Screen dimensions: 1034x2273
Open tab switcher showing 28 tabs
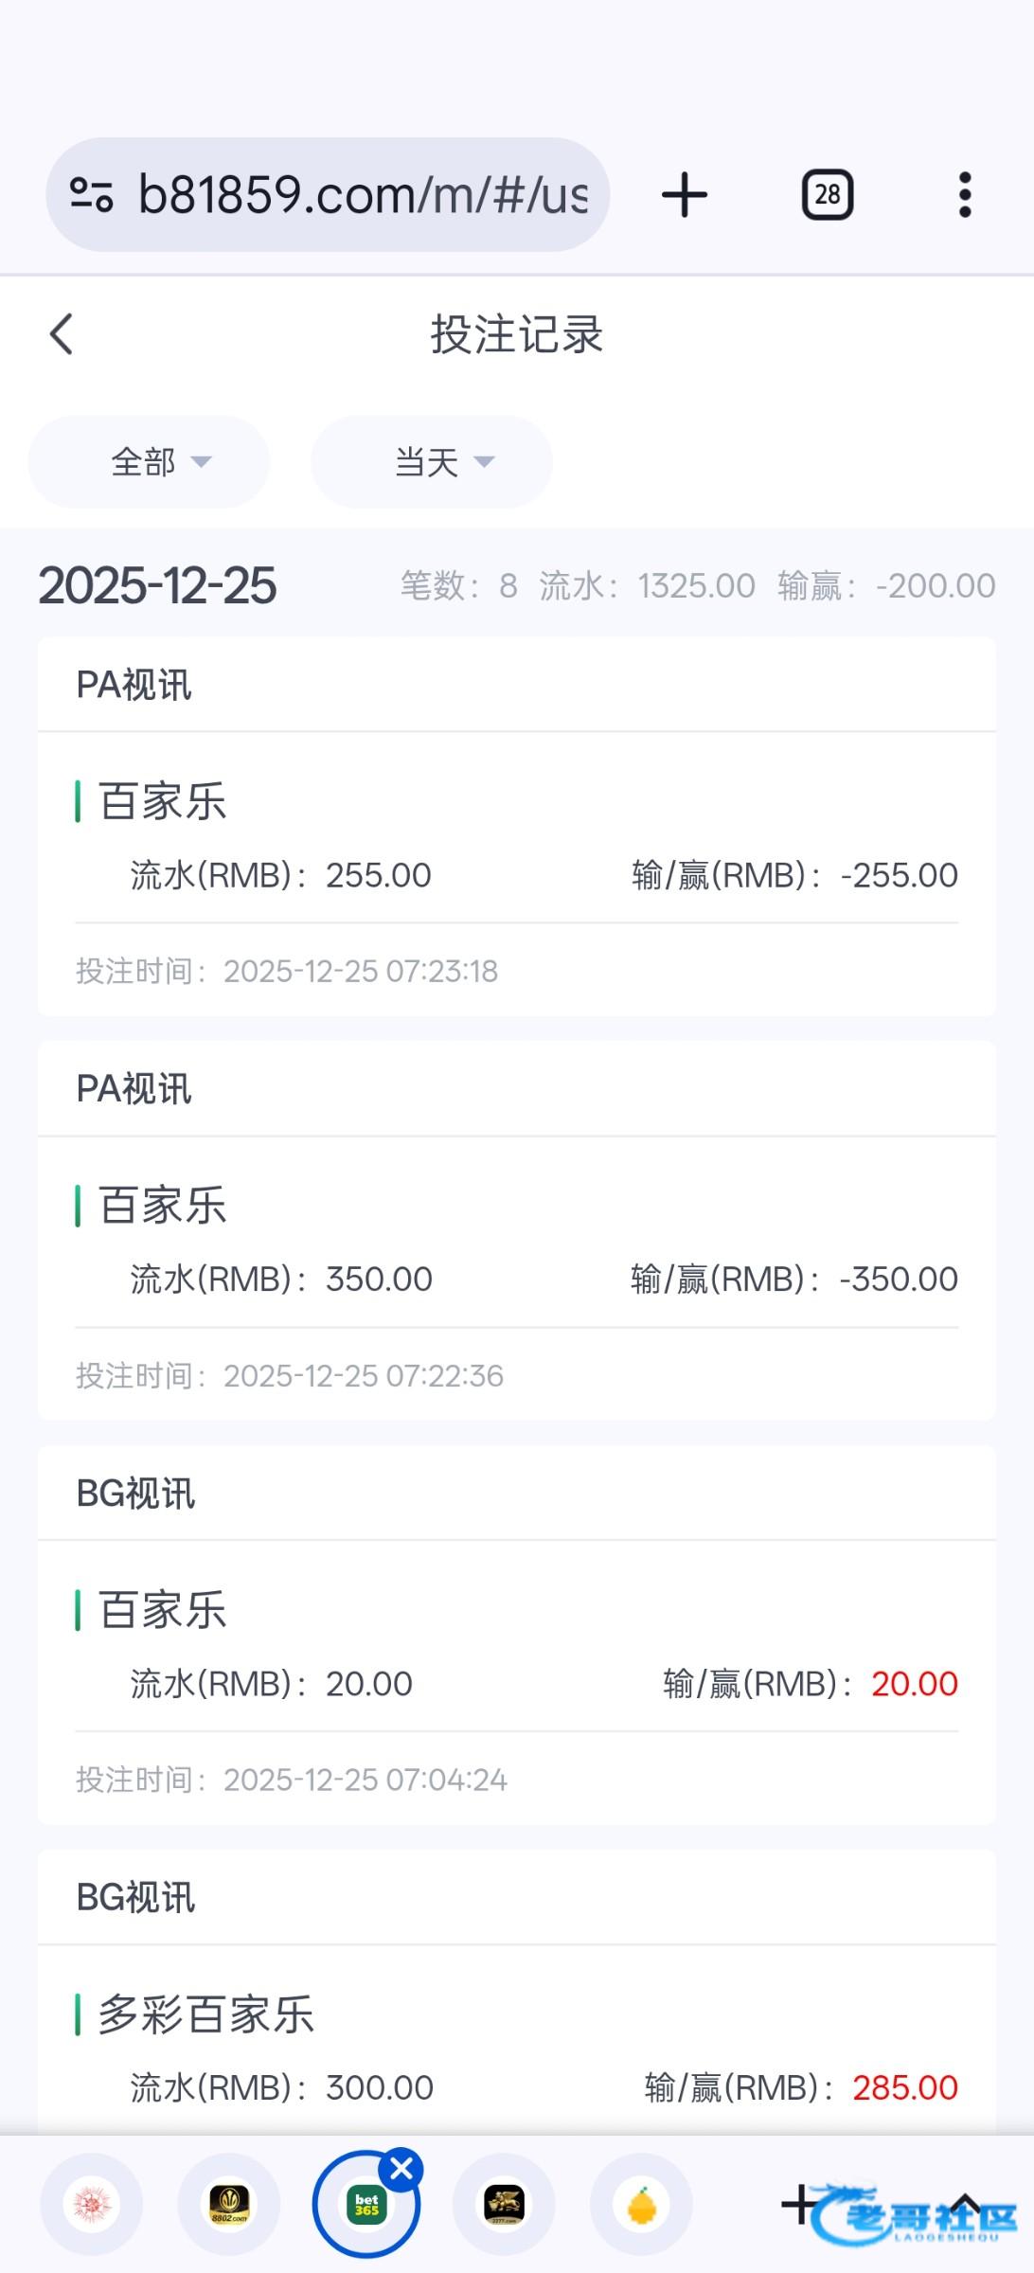(x=828, y=195)
